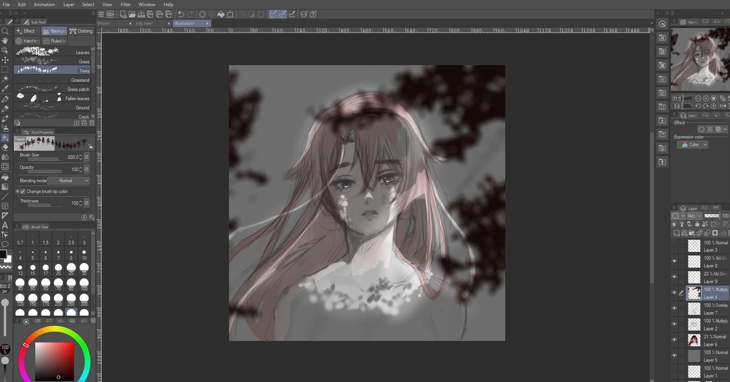Viewport: 730px width, 382px height.
Task: Select the Fallen leaves sub tool brush
Action: pyautogui.click(x=52, y=98)
